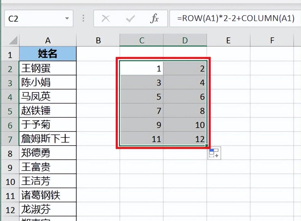Expand the Name Box dropdown arrow
Viewport: 301px width, 221px height.
pos(67,18)
